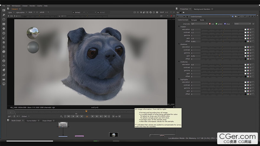Open the channels rgb dropdown
Screen dimensions: 260x146
click(199, 24)
